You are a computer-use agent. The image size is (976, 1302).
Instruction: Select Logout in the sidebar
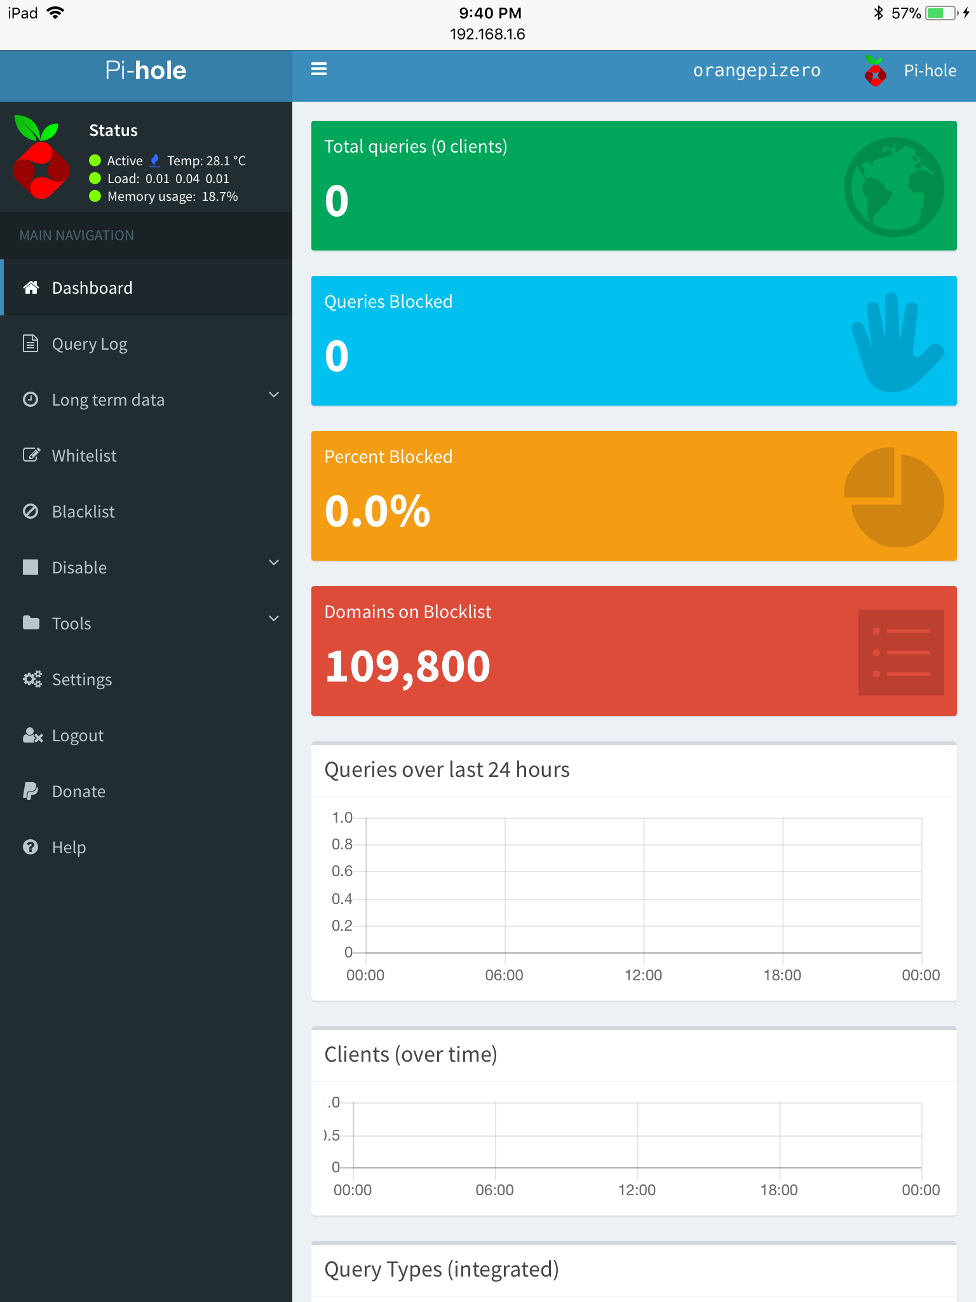[146, 735]
